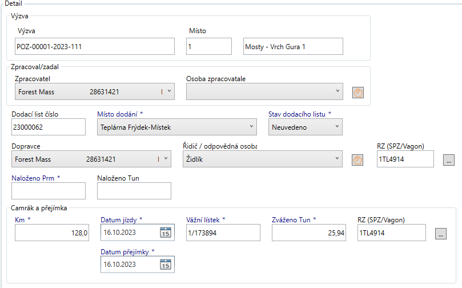Expand the Dopravce Forest Mass dropdown

(x=166, y=159)
